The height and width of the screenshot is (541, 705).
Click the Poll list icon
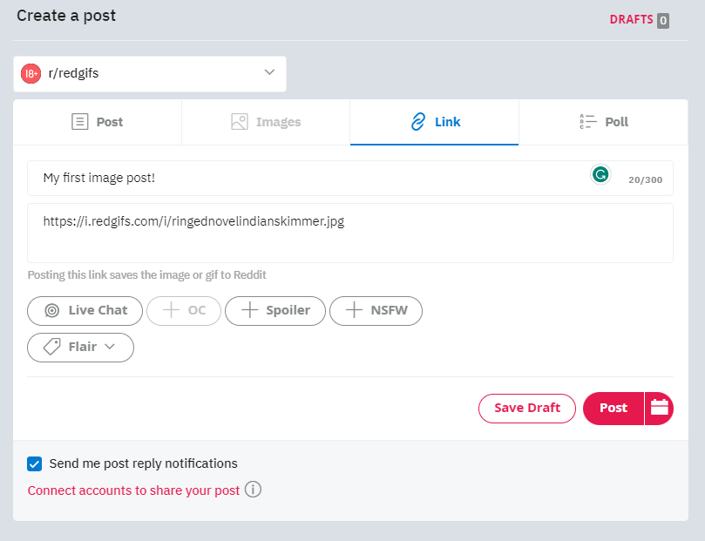point(588,122)
